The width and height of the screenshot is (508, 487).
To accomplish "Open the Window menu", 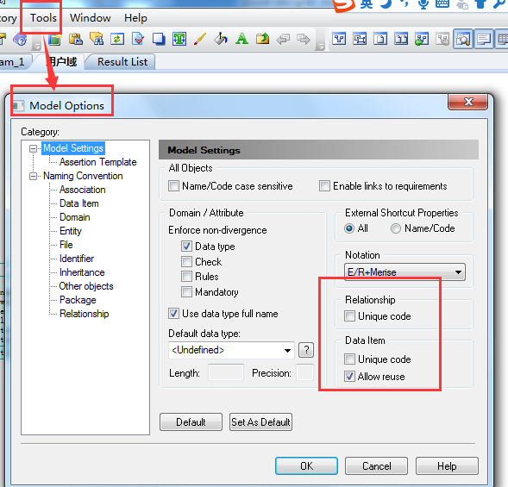I will pyautogui.click(x=91, y=18).
